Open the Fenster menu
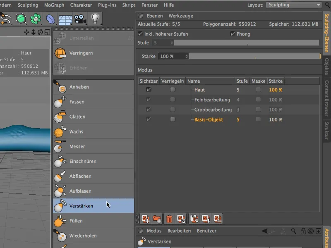 pos(149,5)
